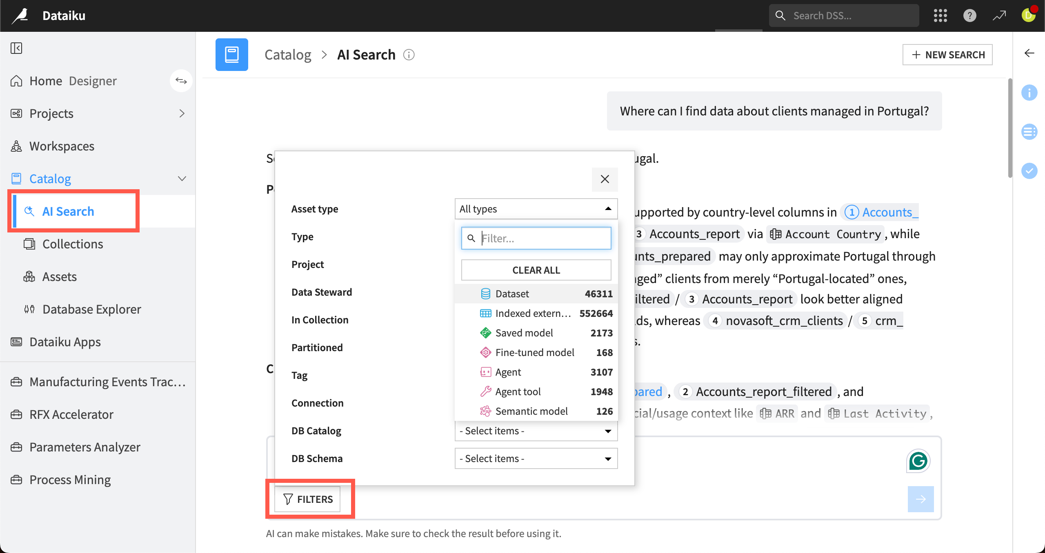Open Database Explorer in sidebar
Image resolution: width=1045 pixels, height=553 pixels.
tap(98, 309)
